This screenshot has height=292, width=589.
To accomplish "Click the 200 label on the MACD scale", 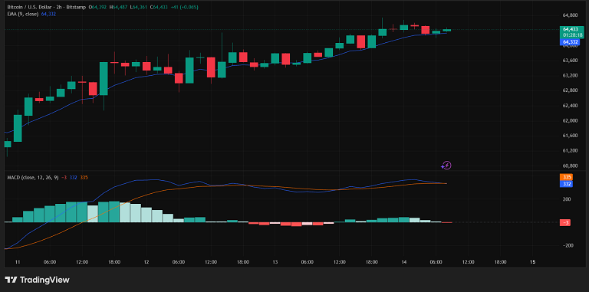I will coord(567,199).
